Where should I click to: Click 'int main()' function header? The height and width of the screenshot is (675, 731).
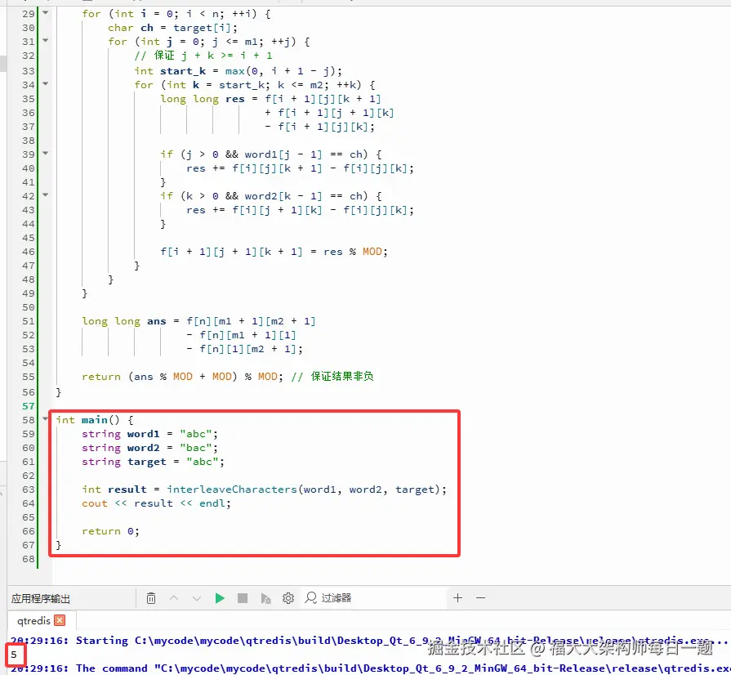point(95,420)
